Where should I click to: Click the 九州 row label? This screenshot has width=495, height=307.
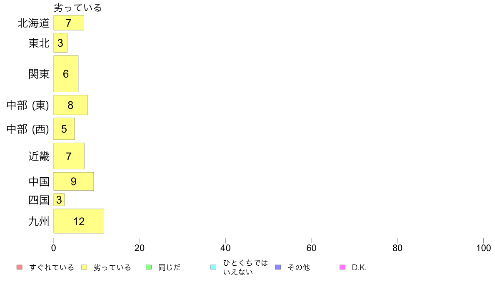click(x=39, y=221)
